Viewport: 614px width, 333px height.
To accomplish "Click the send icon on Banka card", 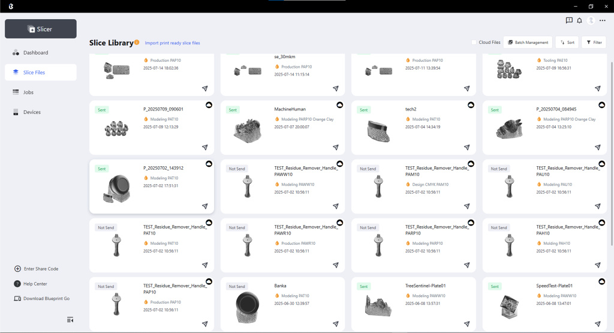I will [x=336, y=323].
